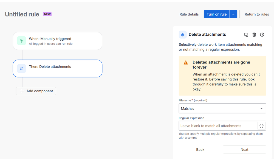Click 'Selectively delete work item attachments' description
The height and width of the screenshot is (159, 274).
(x=220, y=47)
